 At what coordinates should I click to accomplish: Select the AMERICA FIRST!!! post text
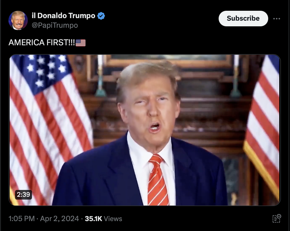(x=42, y=42)
